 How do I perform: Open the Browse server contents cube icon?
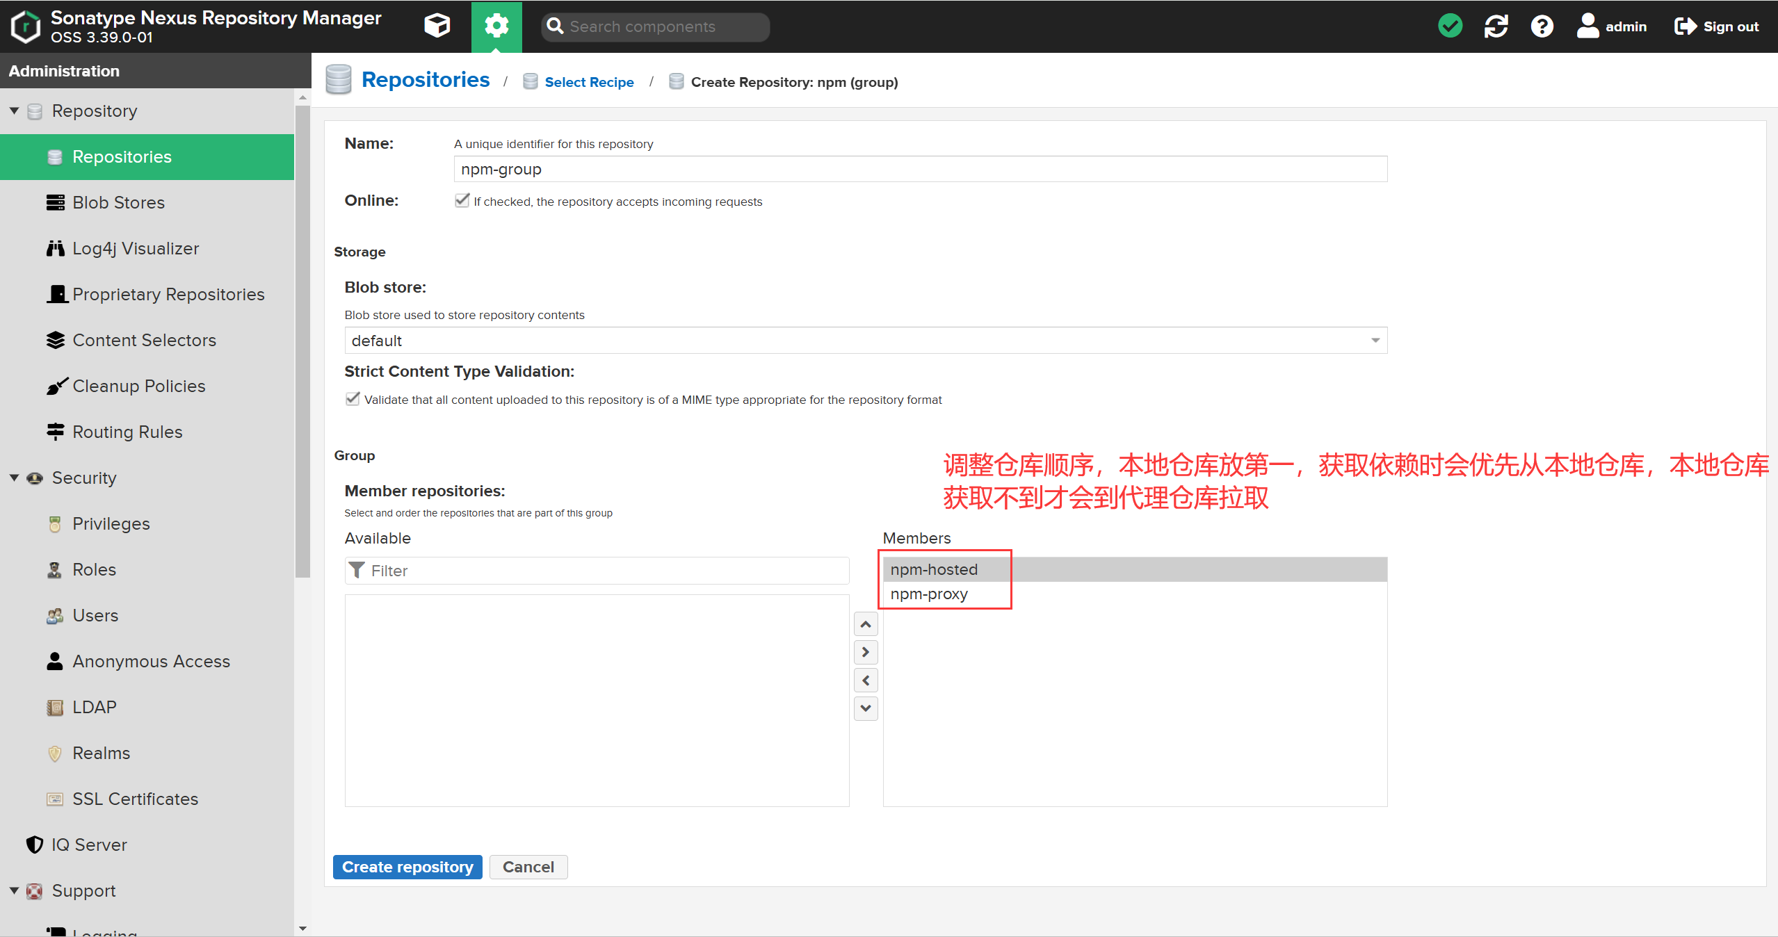437,26
